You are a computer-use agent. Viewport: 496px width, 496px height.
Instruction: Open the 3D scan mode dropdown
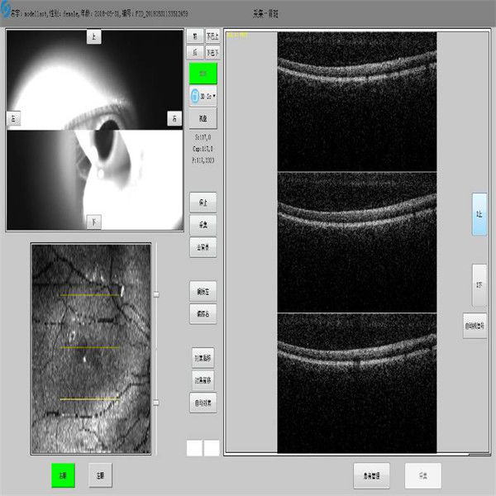pyautogui.click(x=203, y=96)
